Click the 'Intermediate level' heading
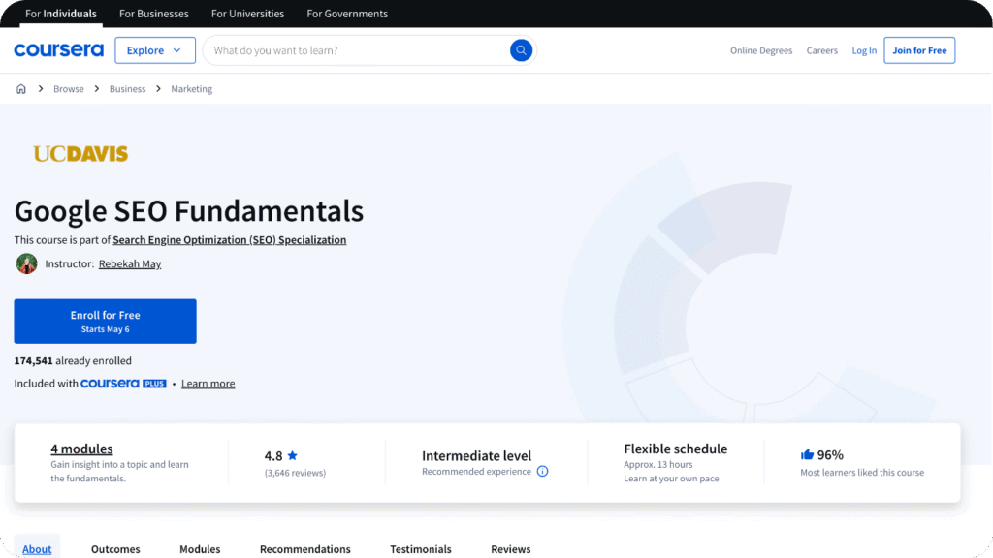The height and width of the screenshot is (558, 993). pos(476,455)
